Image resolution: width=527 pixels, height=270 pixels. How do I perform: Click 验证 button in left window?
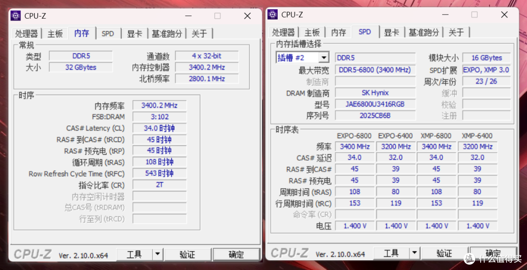click(x=187, y=254)
